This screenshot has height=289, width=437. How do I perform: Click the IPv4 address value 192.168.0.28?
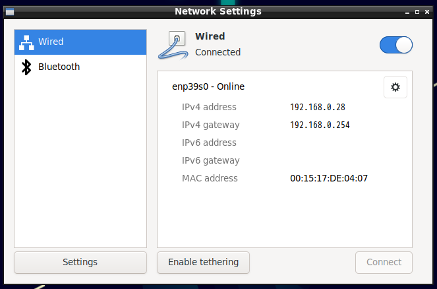(x=318, y=107)
